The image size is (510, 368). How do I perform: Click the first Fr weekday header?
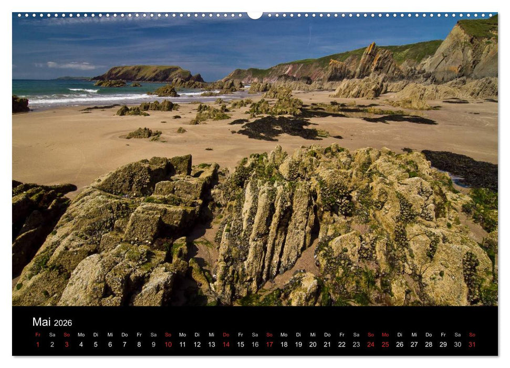[37, 335]
